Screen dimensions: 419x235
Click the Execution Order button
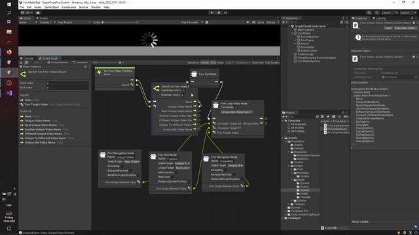(x=405, y=28)
